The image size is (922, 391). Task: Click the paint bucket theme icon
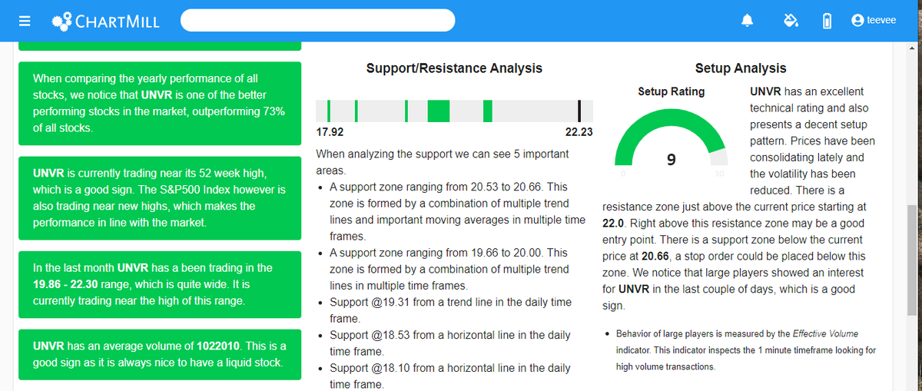791,21
